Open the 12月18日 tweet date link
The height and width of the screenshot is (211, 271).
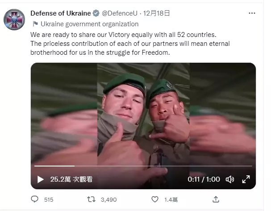[x=156, y=13]
